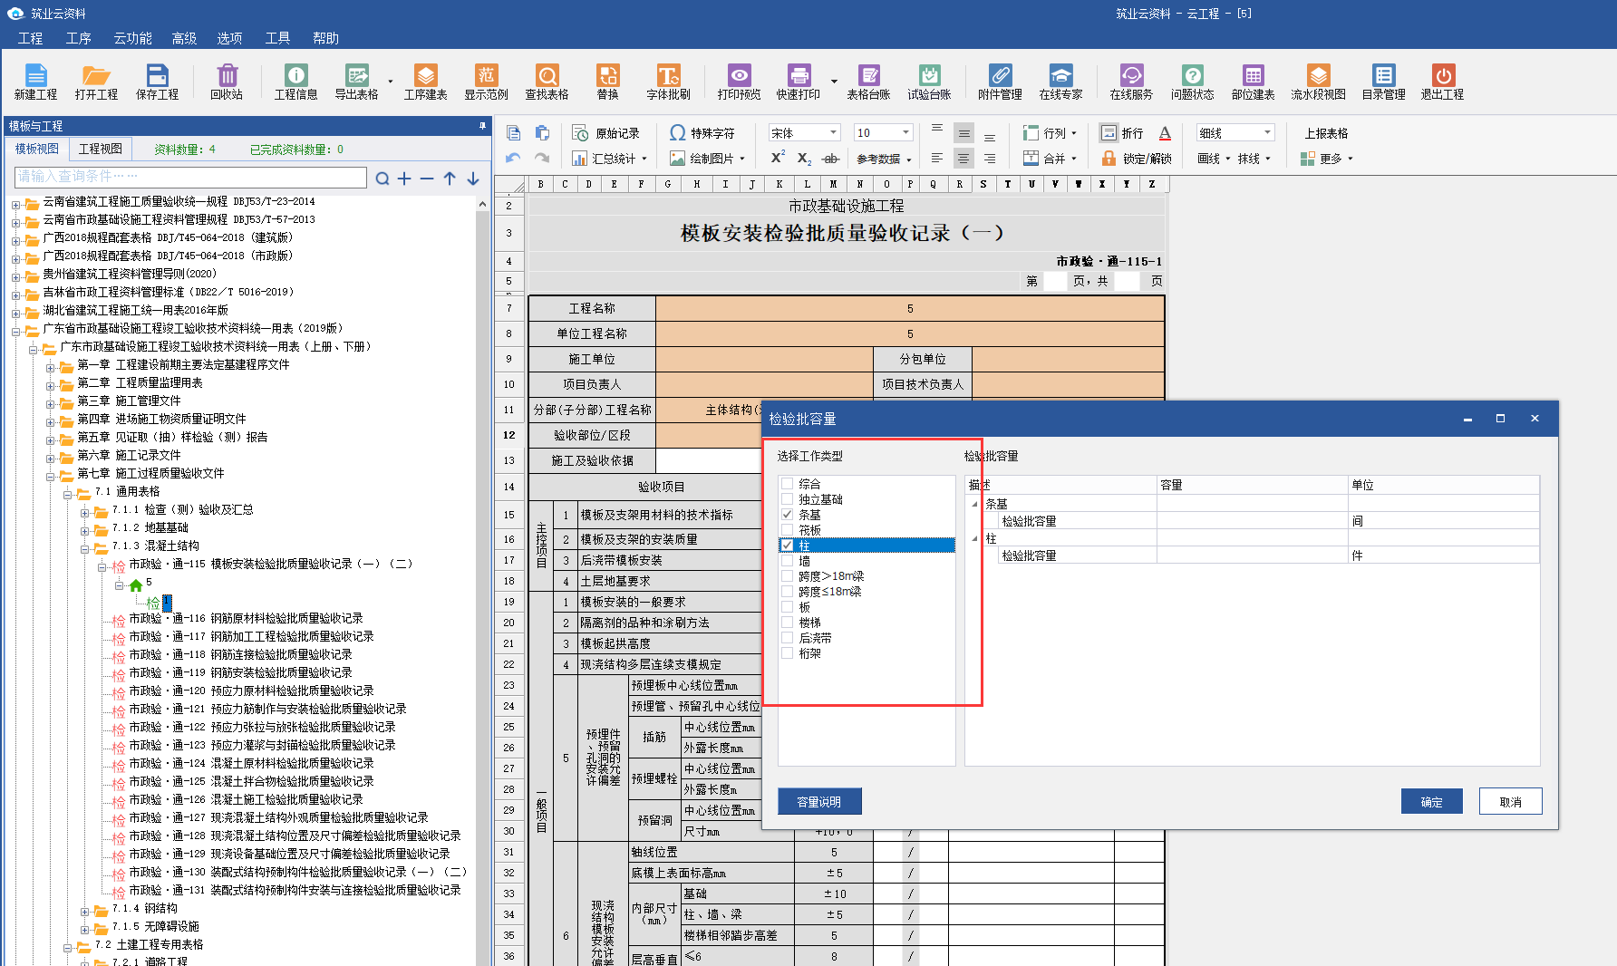The image size is (1617, 966).
Task: Click the 特殊字符 toolbar item
Action: [702, 133]
